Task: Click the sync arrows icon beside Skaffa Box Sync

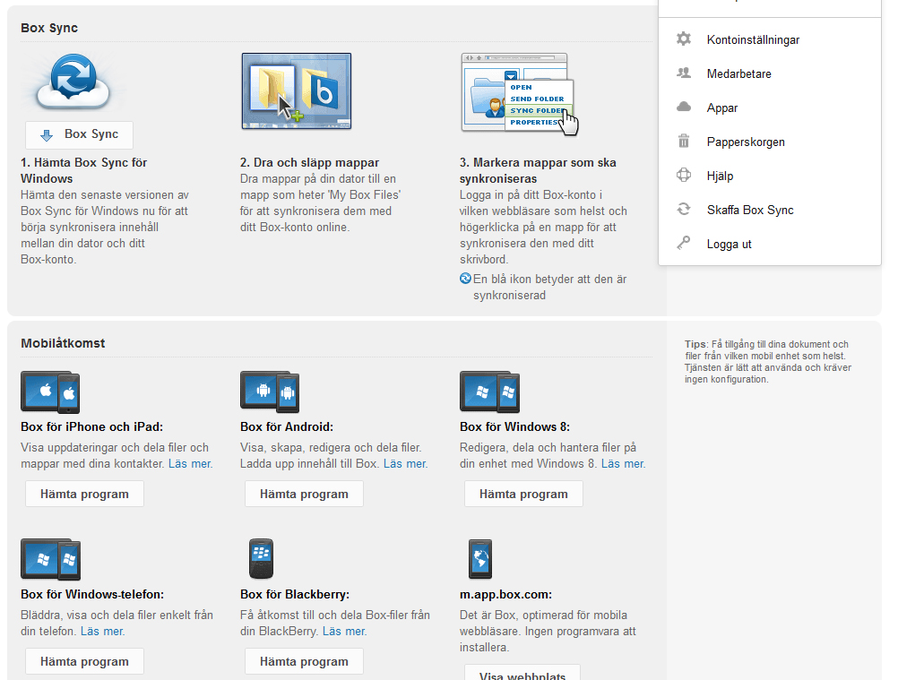Action: (x=684, y=209)
